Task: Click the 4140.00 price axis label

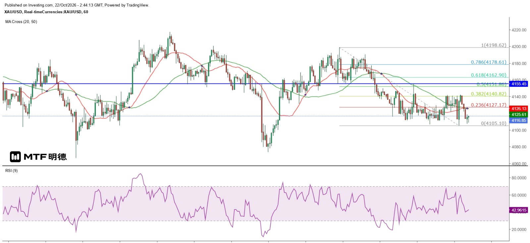Action: pyautogui.click(x=519, y=97)
